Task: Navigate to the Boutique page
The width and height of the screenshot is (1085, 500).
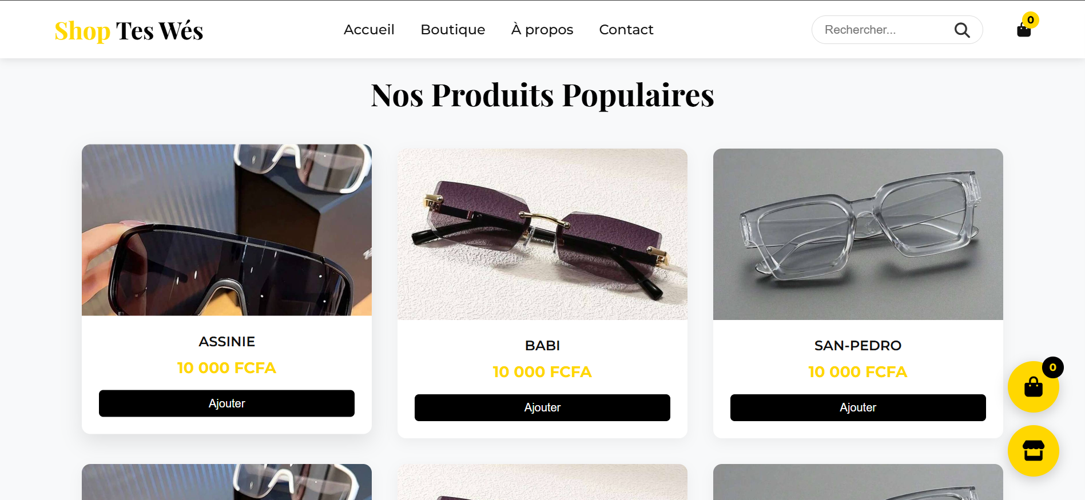Action: [452, 29]
